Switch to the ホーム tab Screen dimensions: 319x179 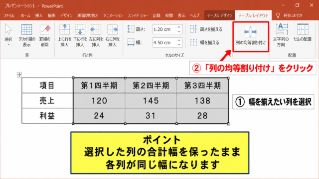tap(25, 15)
